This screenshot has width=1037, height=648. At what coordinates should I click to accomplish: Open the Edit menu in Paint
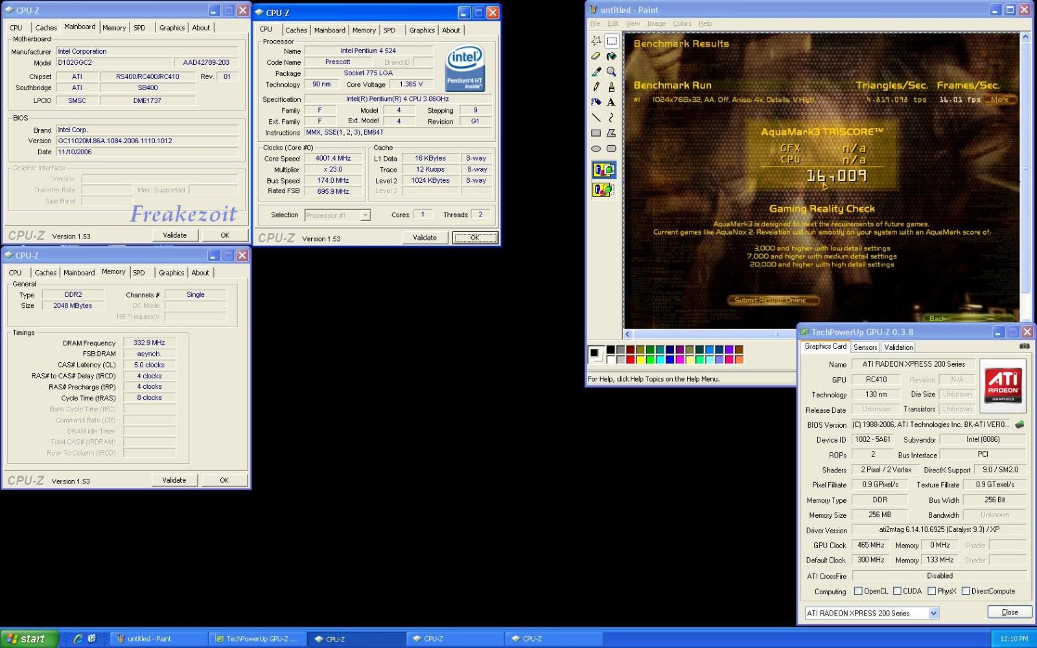click(x=612, y=23)
